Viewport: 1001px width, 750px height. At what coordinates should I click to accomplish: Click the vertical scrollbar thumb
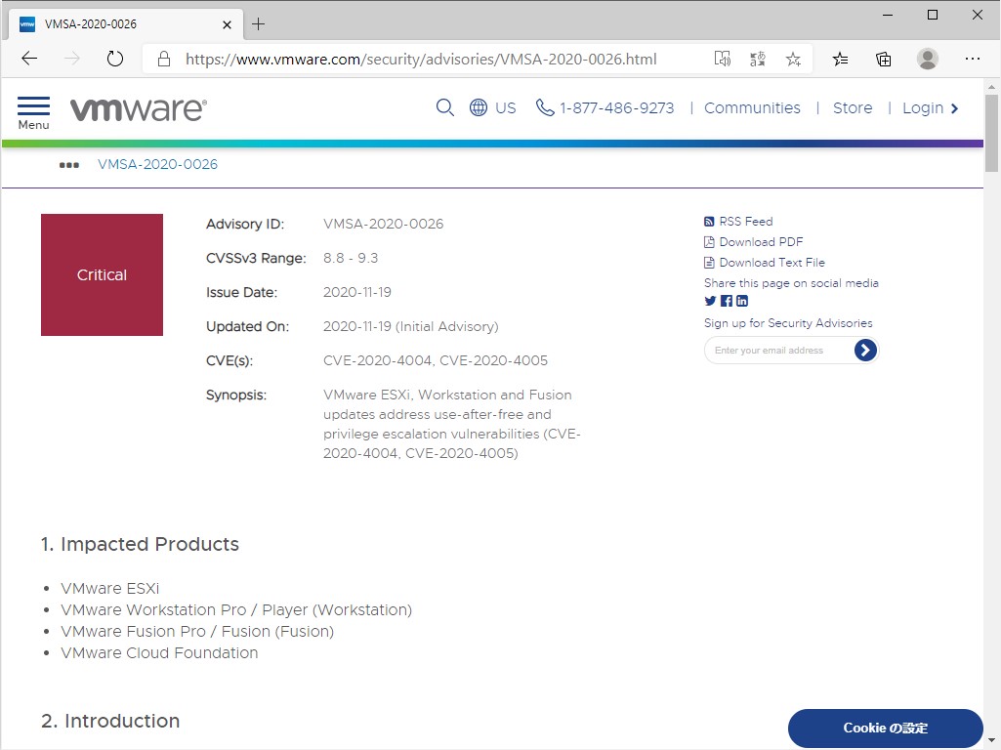[x=991, y=134]
